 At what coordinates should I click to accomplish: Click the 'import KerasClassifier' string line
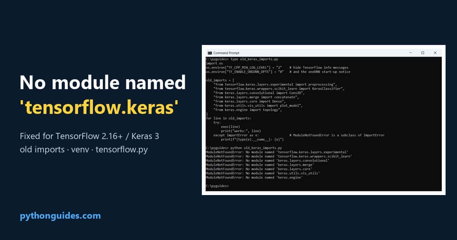279,88
